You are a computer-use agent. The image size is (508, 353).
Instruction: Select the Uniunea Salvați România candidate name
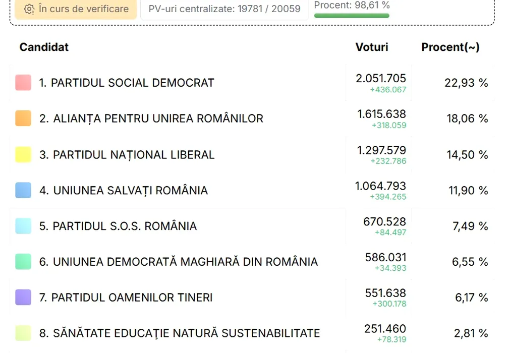(x=124, y=190)
